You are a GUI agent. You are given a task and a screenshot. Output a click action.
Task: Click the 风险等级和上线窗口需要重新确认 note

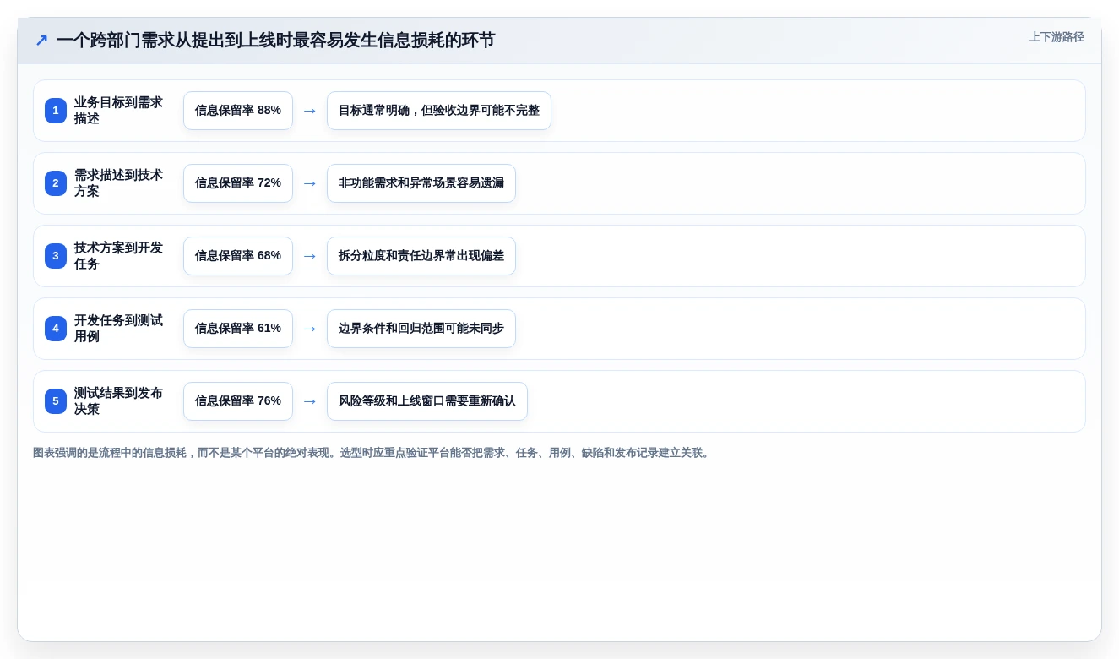427,401
